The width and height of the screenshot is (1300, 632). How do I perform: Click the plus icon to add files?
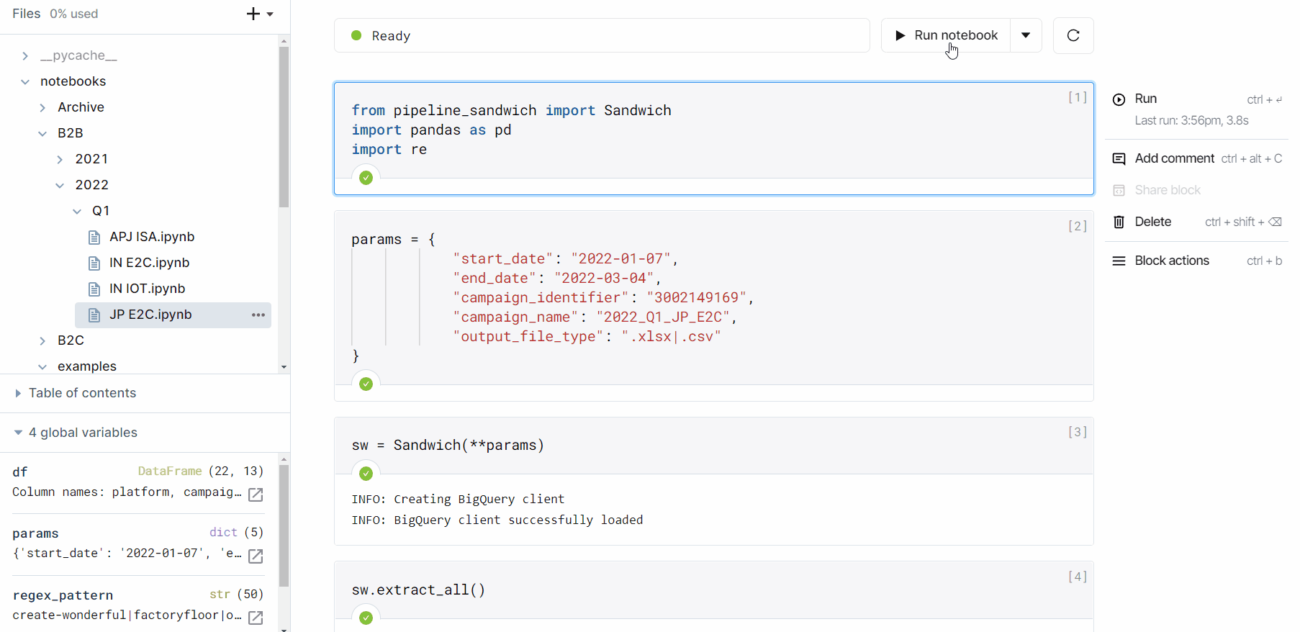[x=253, y=14]
